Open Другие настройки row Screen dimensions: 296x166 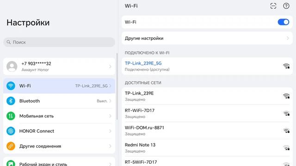(207, 38)
